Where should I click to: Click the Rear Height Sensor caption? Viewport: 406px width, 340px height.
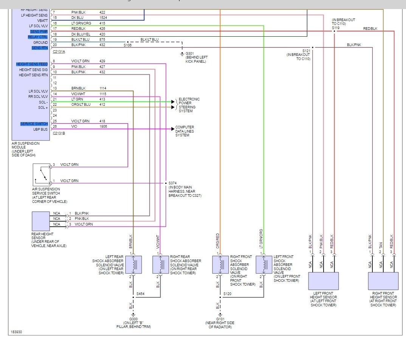49,240
